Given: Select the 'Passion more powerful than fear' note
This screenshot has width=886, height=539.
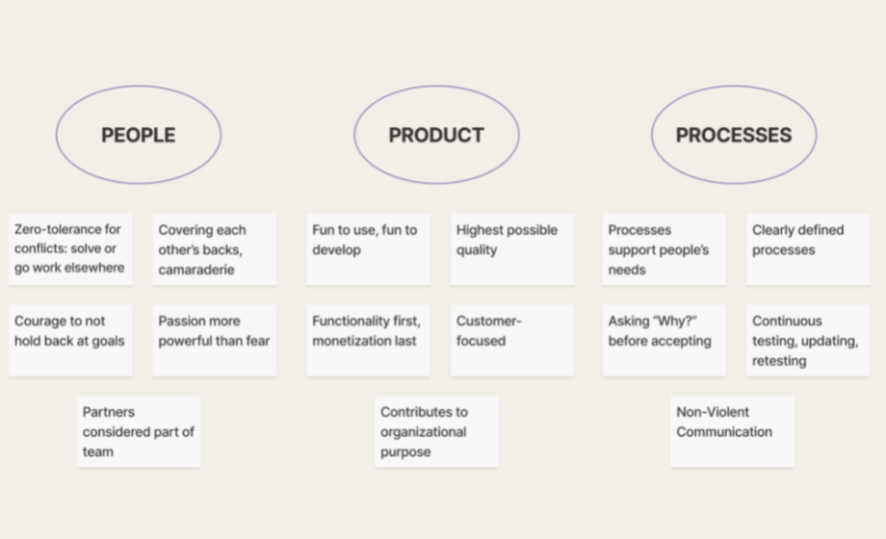Looking at the screenshot, I should click(215, 340).
